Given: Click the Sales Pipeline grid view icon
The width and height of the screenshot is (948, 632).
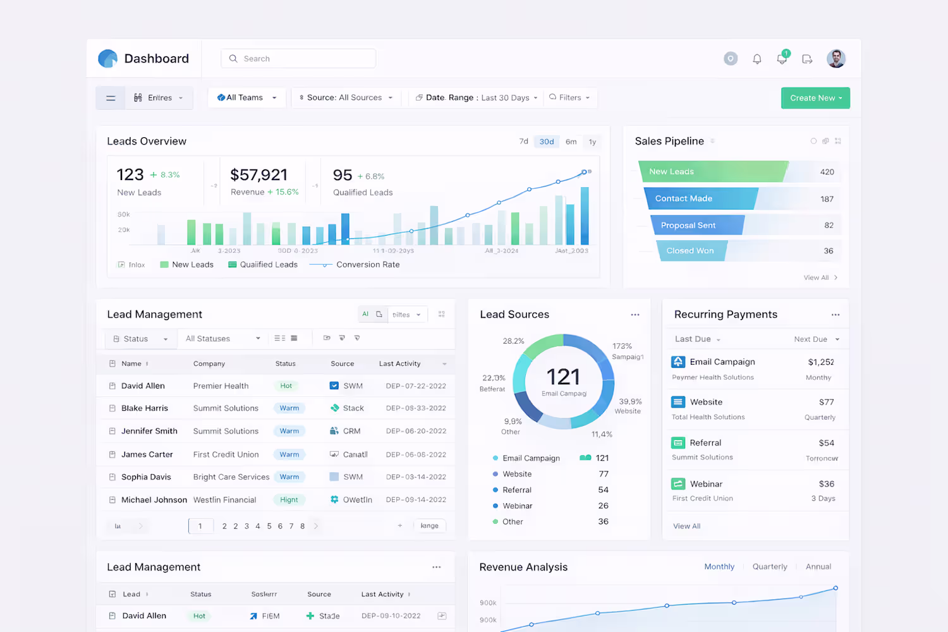Looking at the screenshot, I should point(838,141).
